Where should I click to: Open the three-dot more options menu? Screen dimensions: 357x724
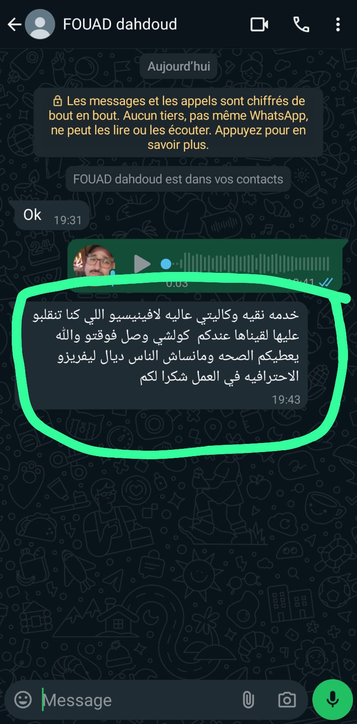tap(338, 24)
